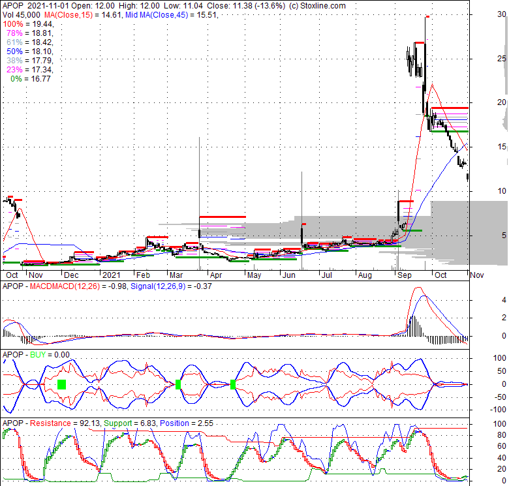
Task: Click the 'Jul' month label on time axis
Action: tap(326, 275)
